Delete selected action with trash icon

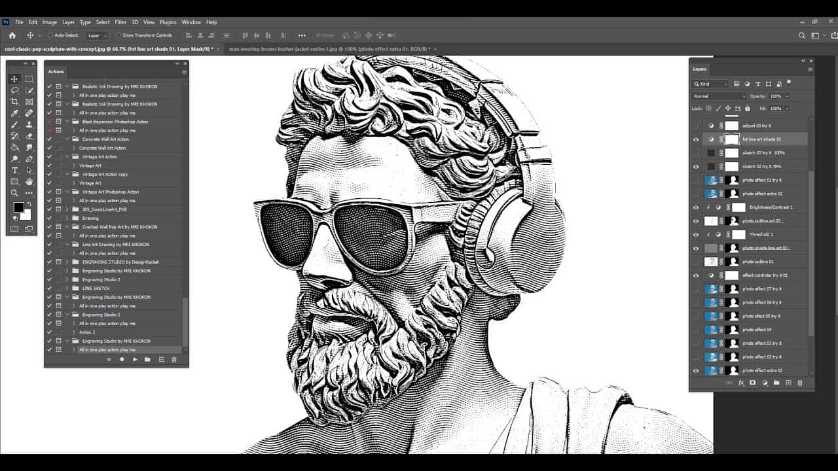click(x=173, y=359)
